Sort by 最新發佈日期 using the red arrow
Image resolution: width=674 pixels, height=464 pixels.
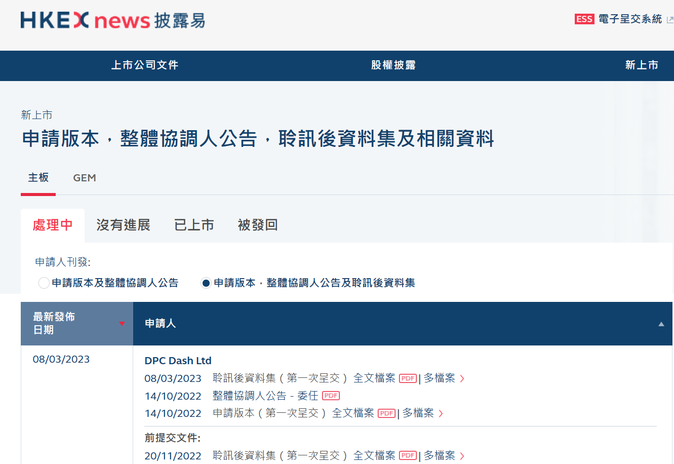[x=122, y=324]
